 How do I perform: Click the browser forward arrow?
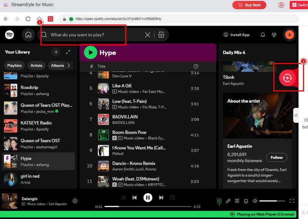pos(17,19)
